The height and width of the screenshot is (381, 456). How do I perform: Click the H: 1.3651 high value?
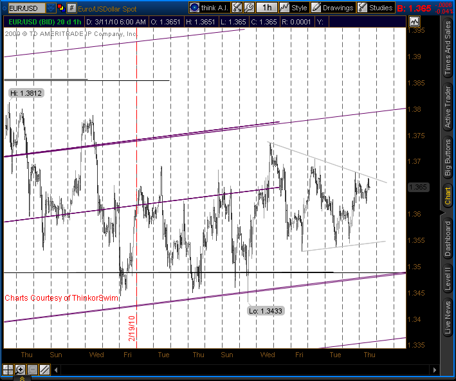pos(201,22)
